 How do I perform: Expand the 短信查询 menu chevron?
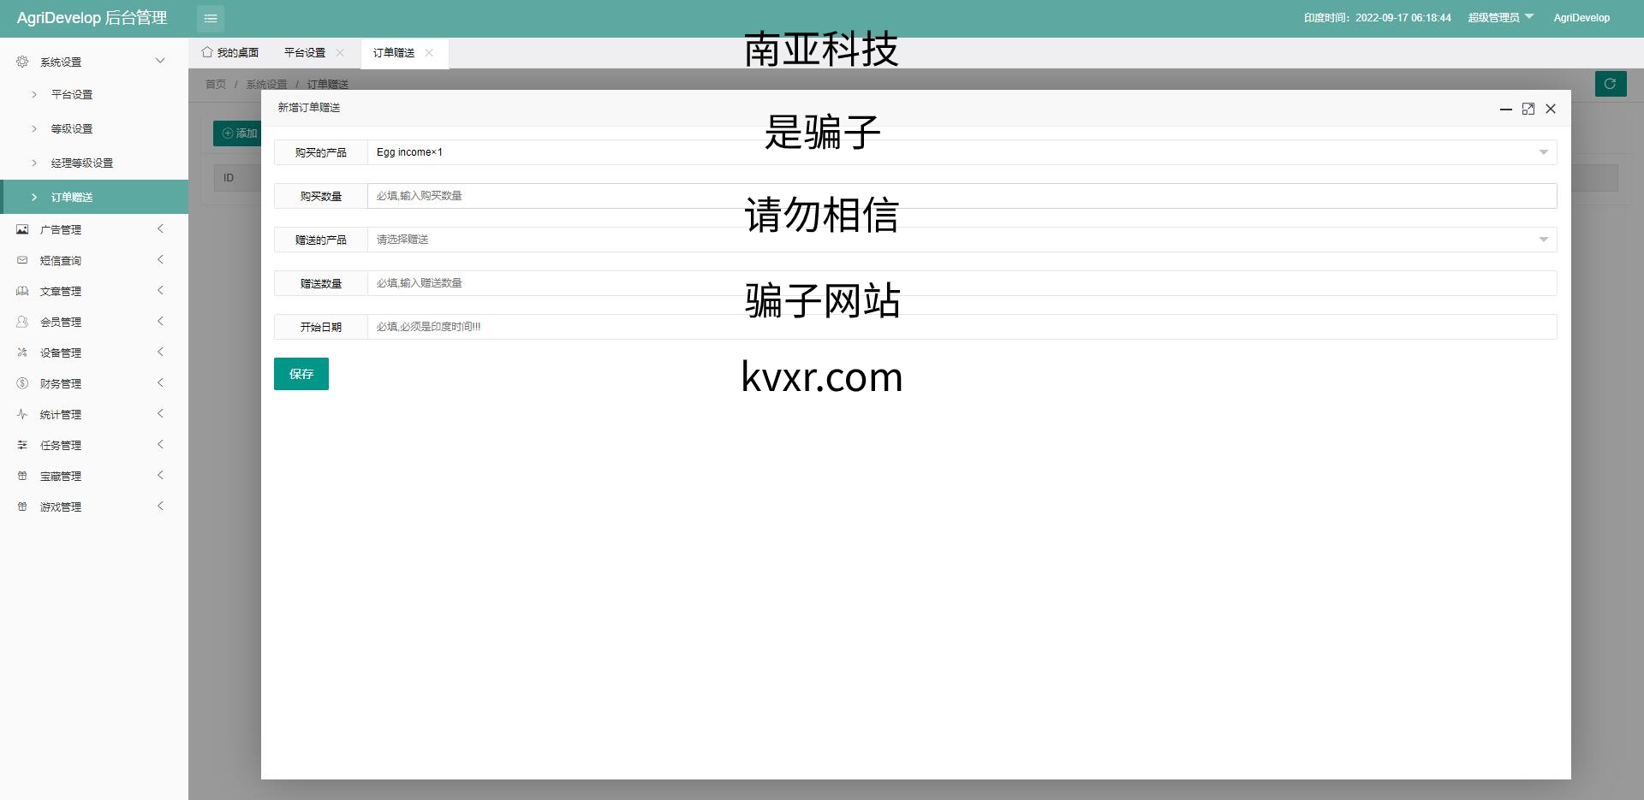[x=160, y=259]
